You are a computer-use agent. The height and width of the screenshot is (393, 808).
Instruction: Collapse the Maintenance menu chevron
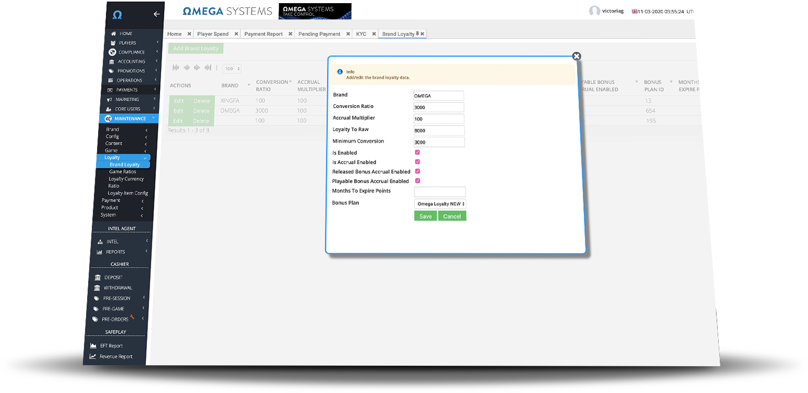tap(153, 119)
